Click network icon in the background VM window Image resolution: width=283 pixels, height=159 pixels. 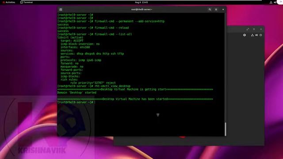coord(252,35)
